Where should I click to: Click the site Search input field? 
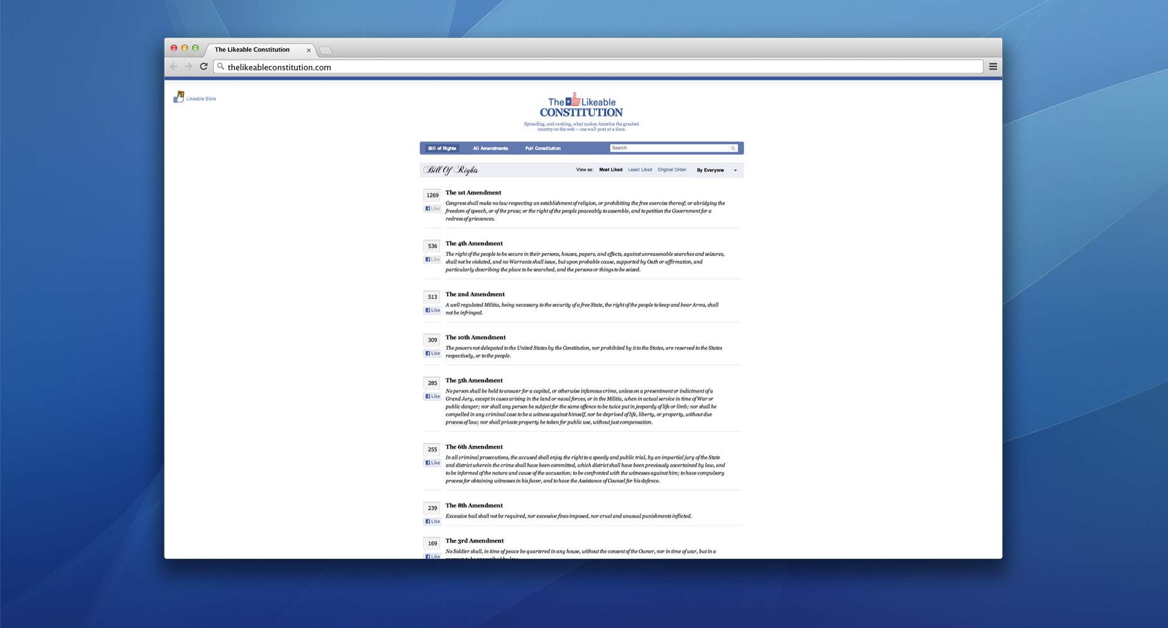(x=669, y=148)
